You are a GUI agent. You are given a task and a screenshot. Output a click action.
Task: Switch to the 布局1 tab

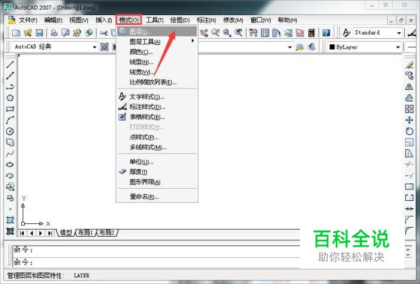[85, 232]
